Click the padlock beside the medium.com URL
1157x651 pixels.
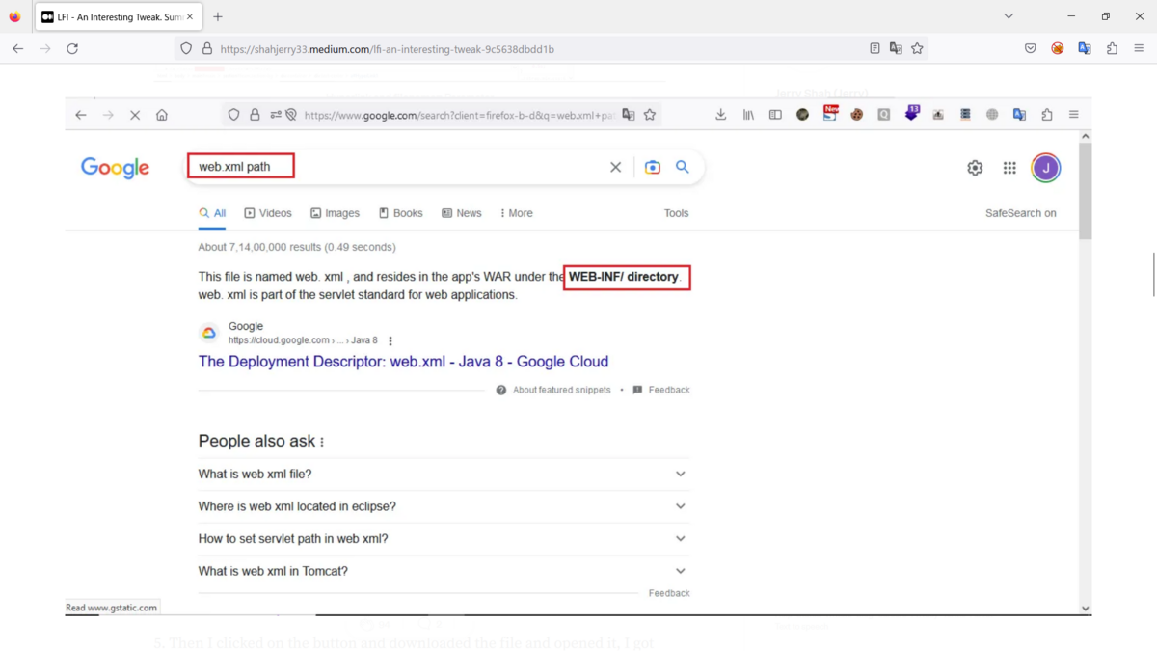[206, 48]
